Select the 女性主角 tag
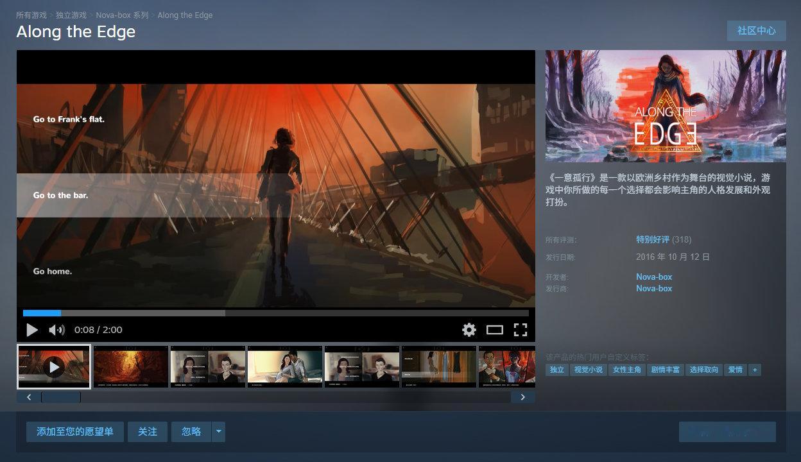The width and height of the screenshot is (801, 462). (626, 370)
